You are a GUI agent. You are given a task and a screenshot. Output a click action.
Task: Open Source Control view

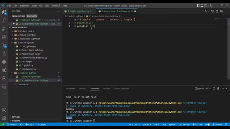tap(4, 45)
